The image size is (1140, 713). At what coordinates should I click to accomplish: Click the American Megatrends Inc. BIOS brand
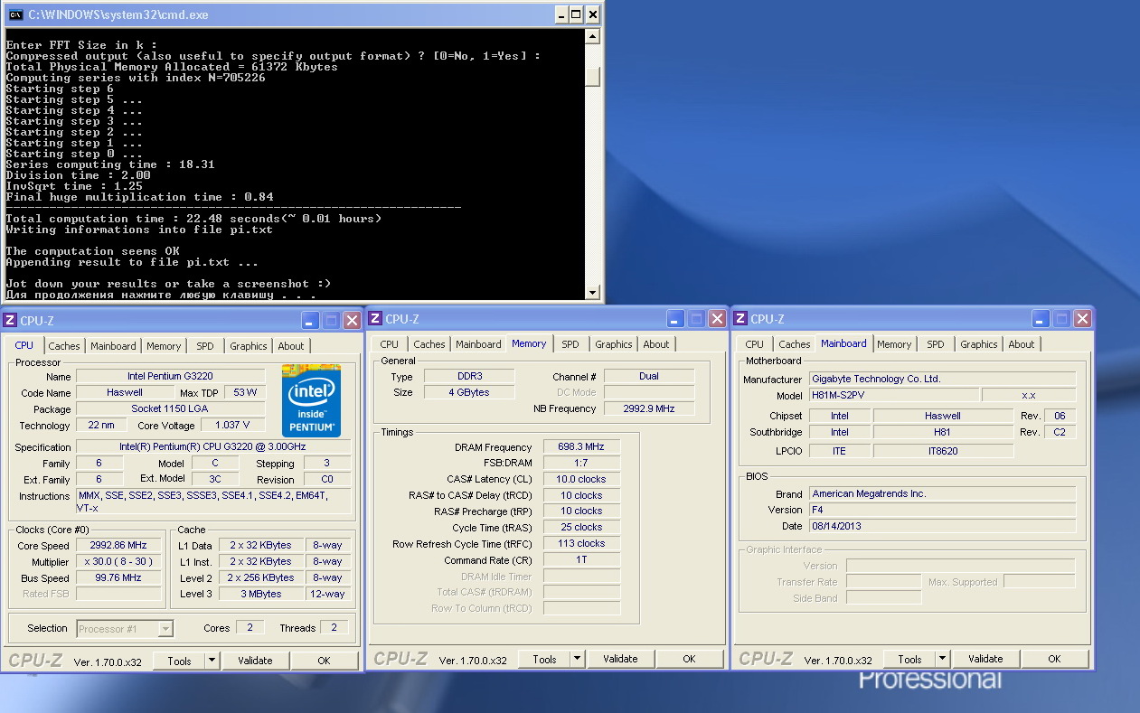click(x=943, y=494)
